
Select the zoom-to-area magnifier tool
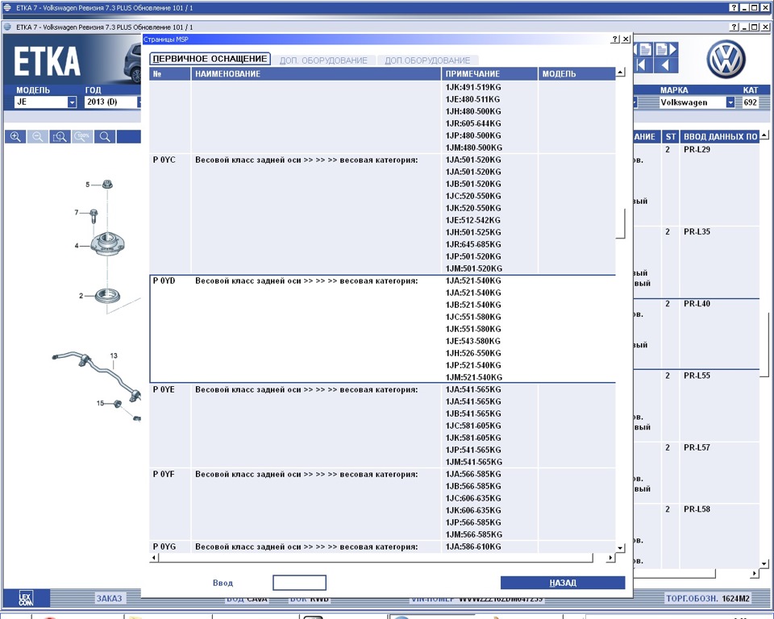pyautogui.click(x=60, y=137)
